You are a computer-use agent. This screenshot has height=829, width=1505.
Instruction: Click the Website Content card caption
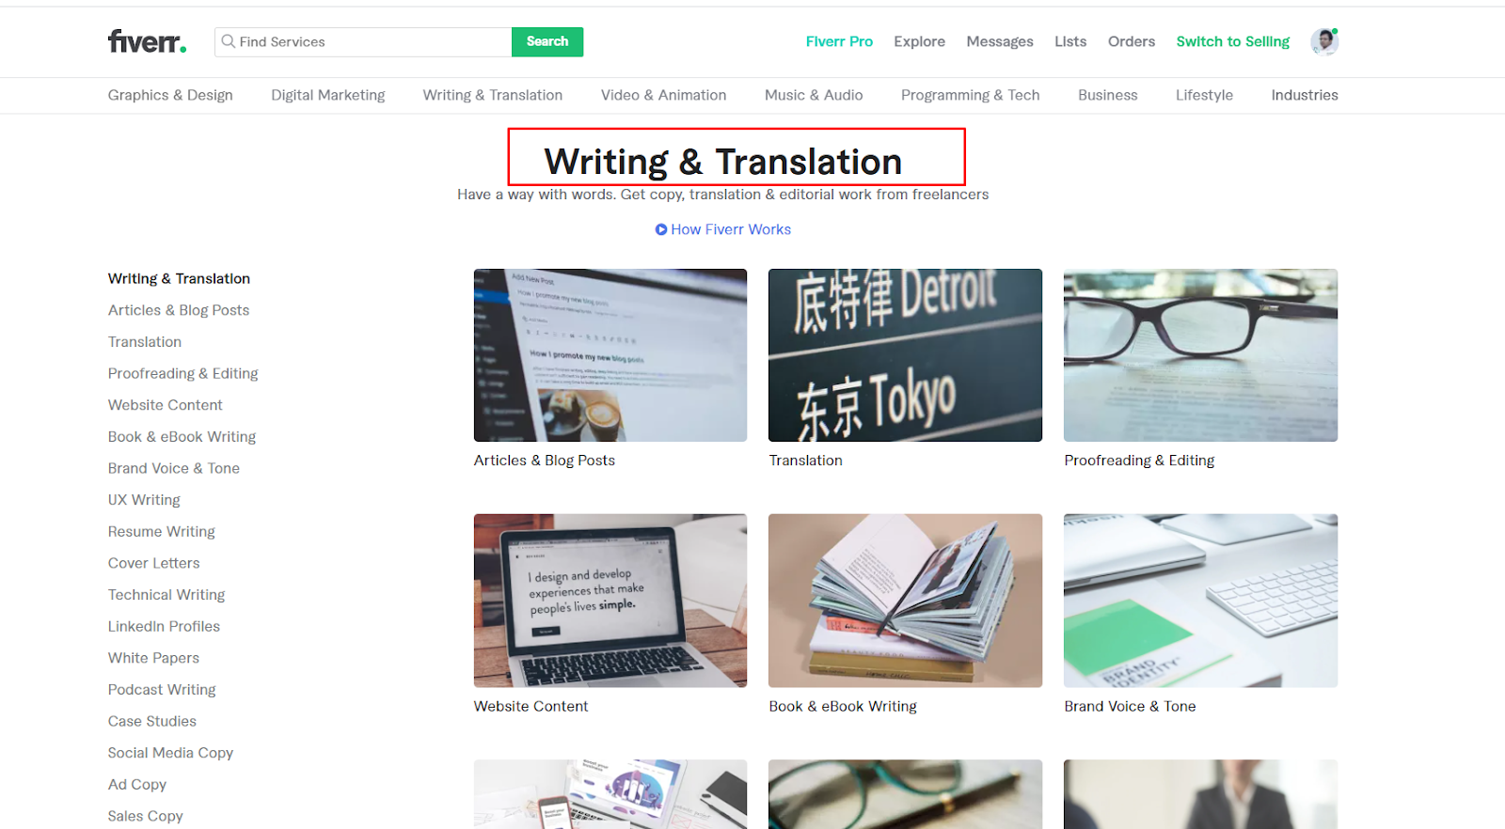pyautogui.click(x=531, y=707)
